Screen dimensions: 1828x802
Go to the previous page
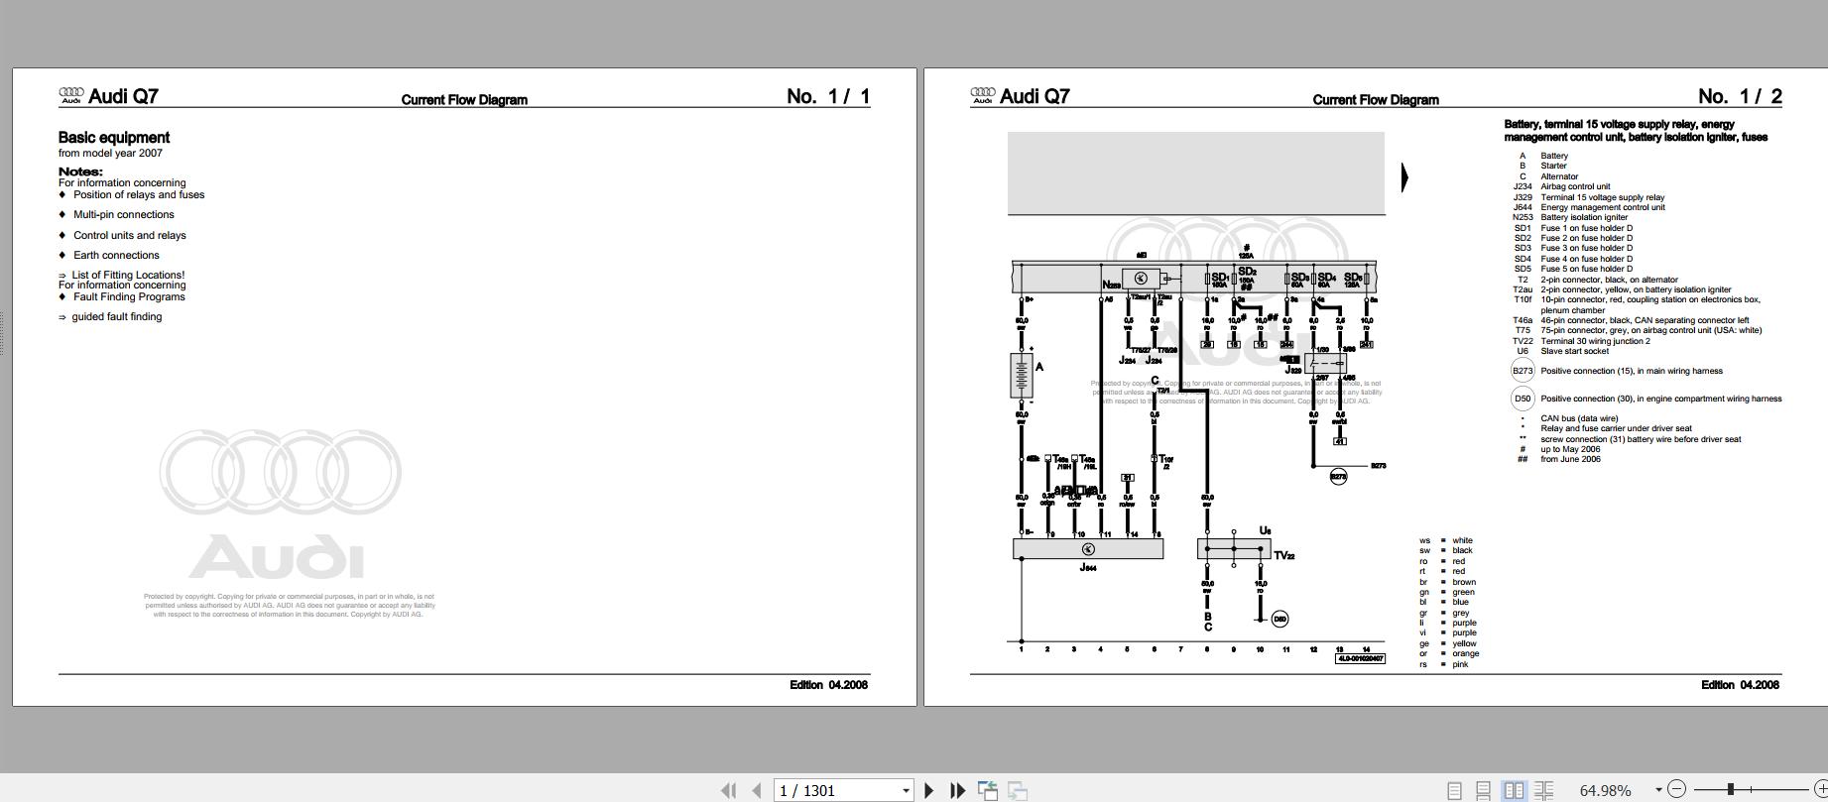click(757, 790)
